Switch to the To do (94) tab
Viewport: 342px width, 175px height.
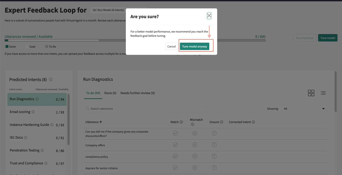(x=93, y=93)
